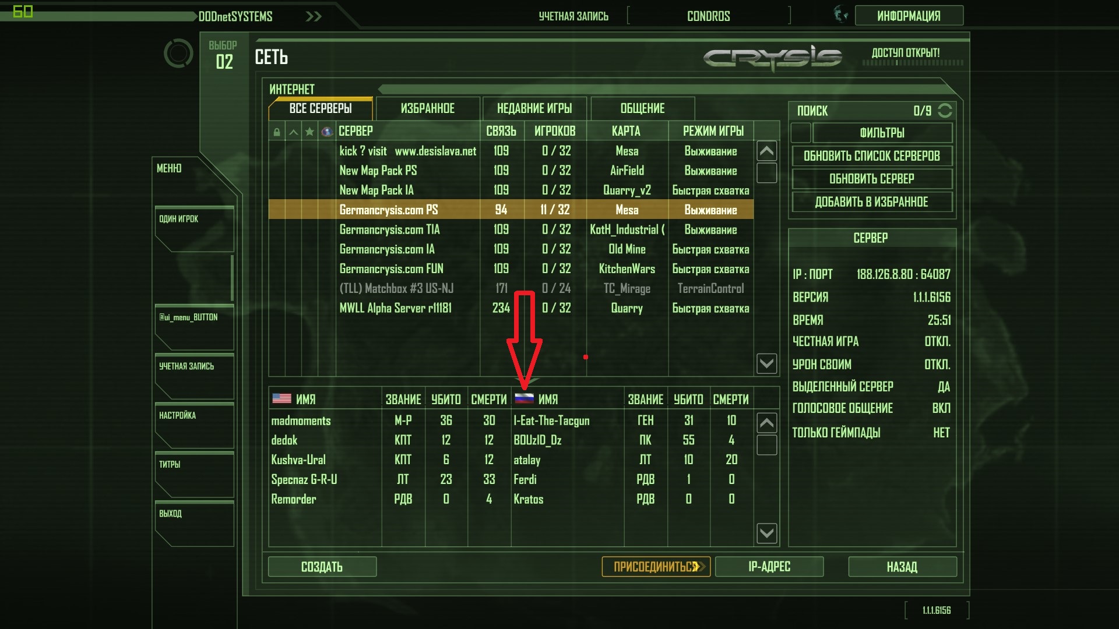The height and width of the screenshot is (629, 1119).
Task: Click the server list scrollbar thumb
Action: (x=766, y=173)
